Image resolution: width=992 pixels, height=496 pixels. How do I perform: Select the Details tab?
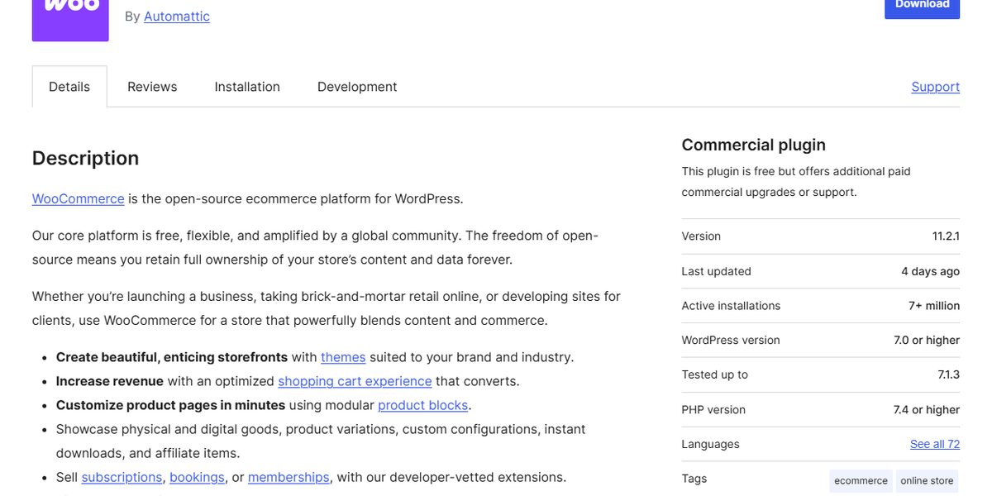point(69,87)
